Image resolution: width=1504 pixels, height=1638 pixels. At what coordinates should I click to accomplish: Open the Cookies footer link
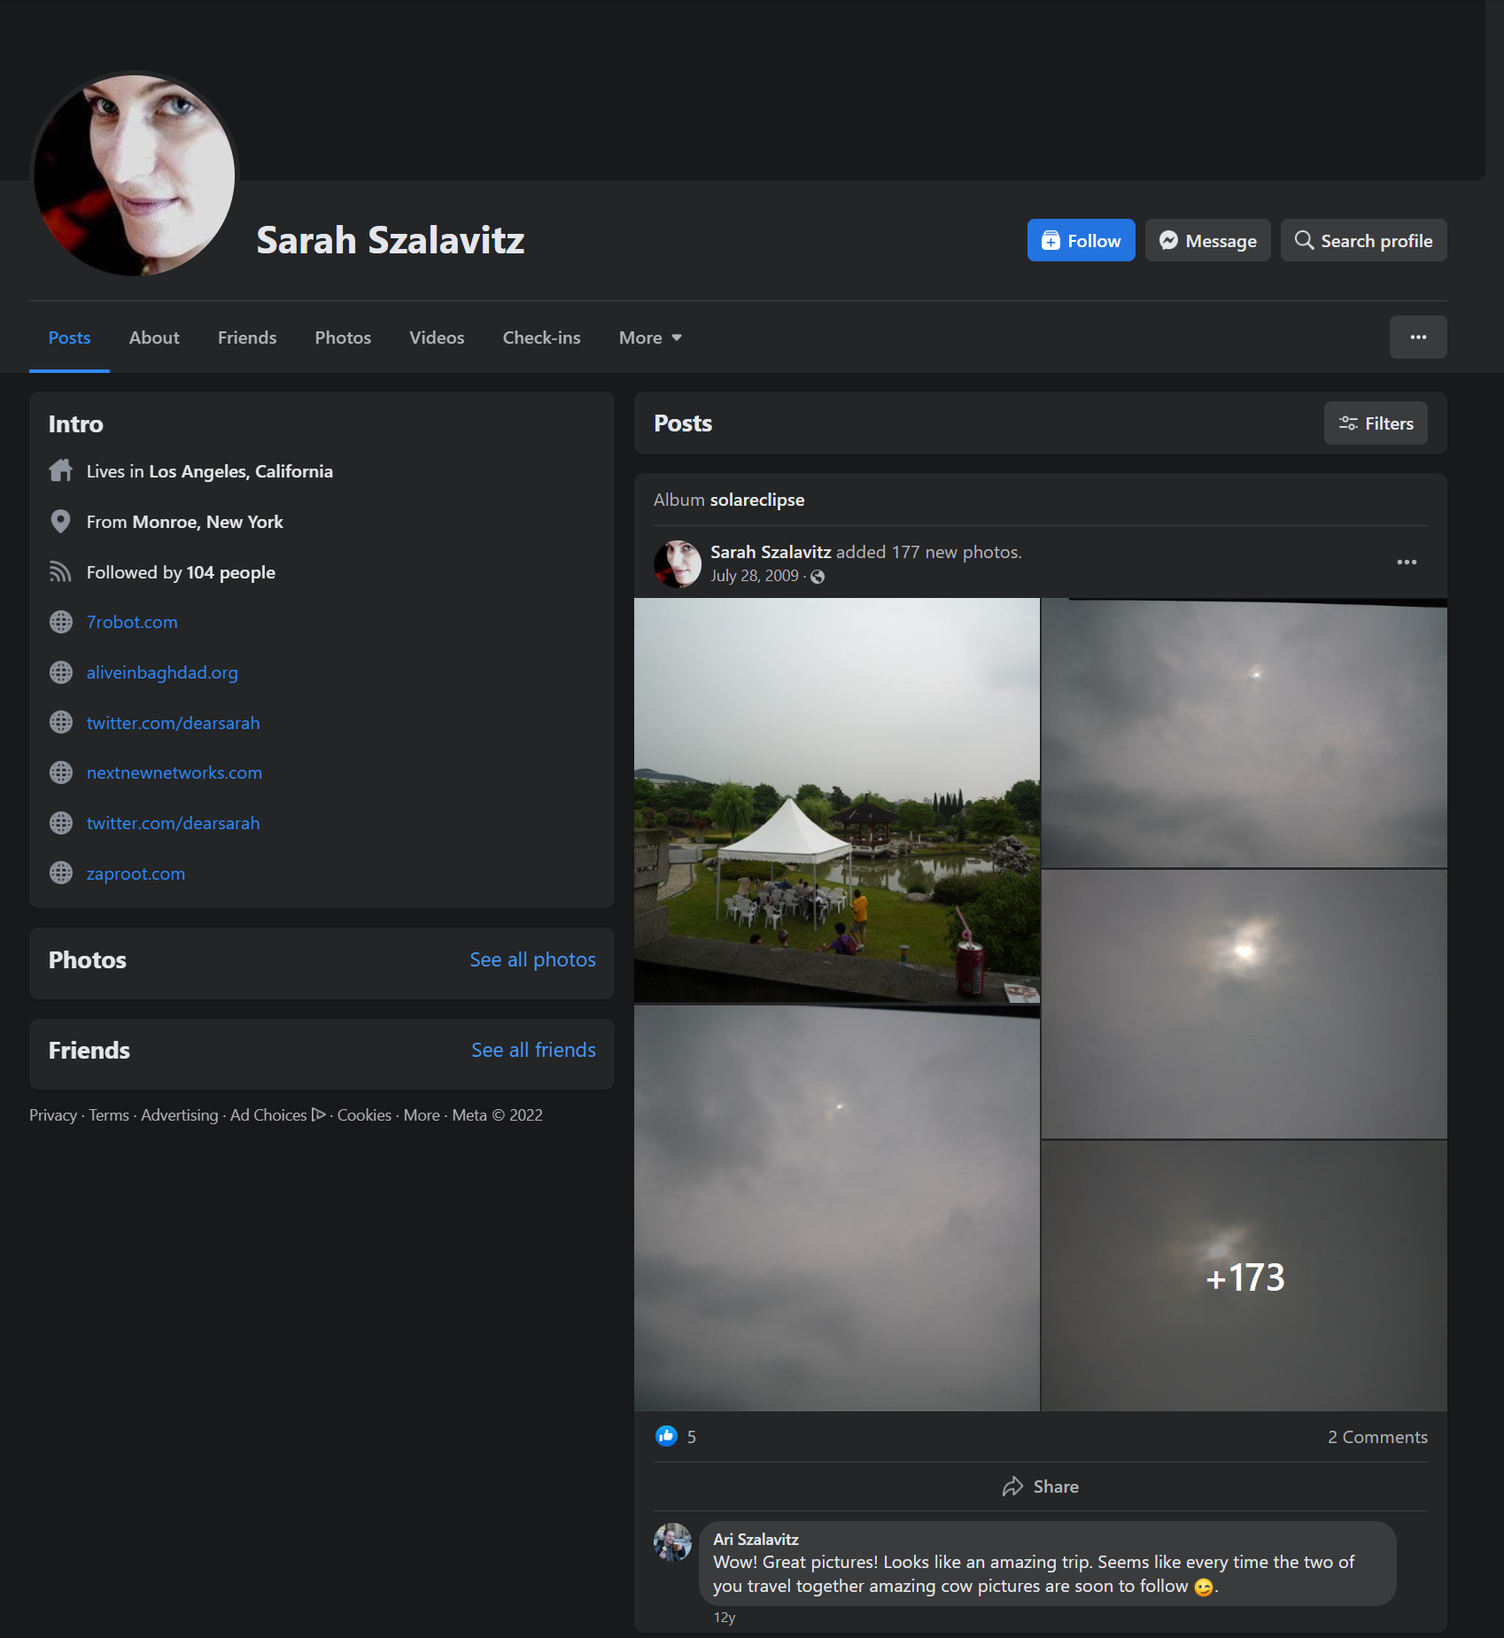364,1115
